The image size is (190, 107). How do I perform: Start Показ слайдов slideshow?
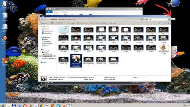[x=71, y=23]
